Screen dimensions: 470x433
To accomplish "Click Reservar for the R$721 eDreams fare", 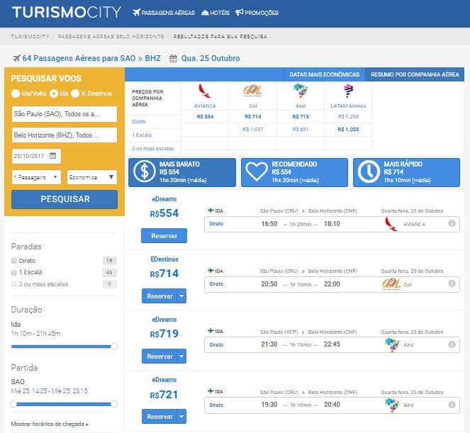I will coord(160,416).
